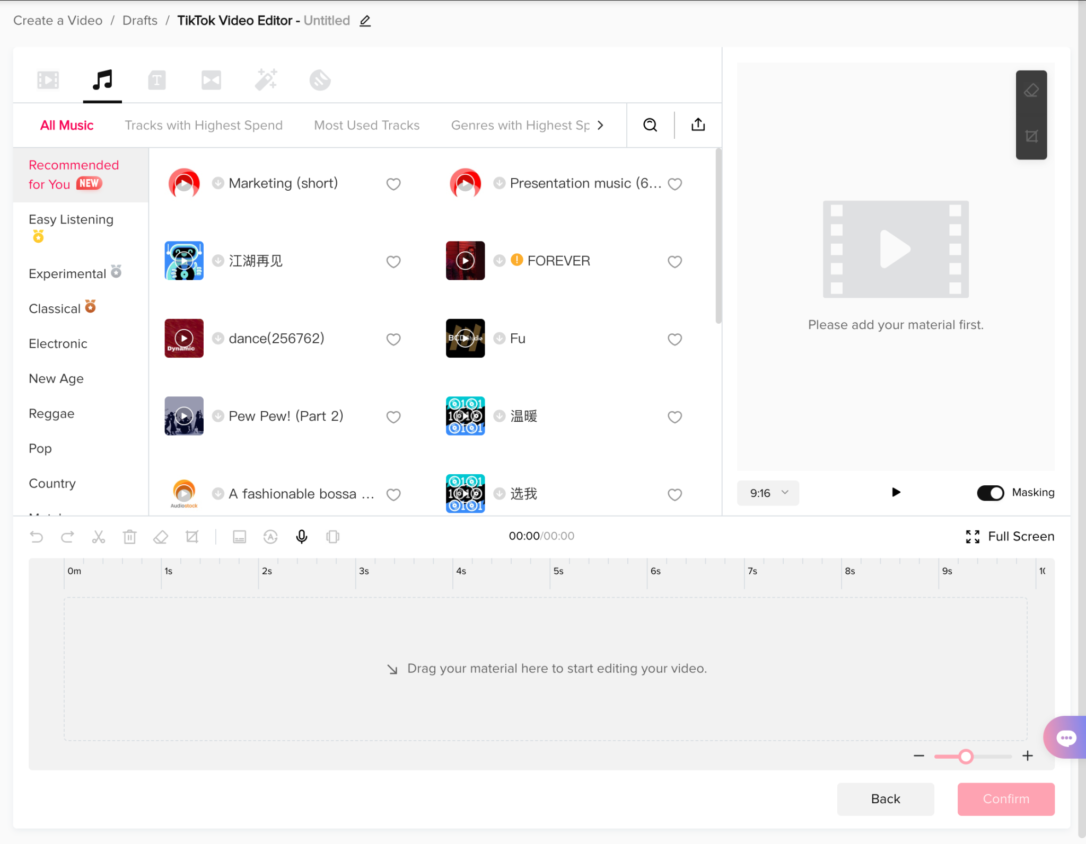Screen dimensions: 1086x844
Task: Select the Electronic genre
Action: point(58,344)
